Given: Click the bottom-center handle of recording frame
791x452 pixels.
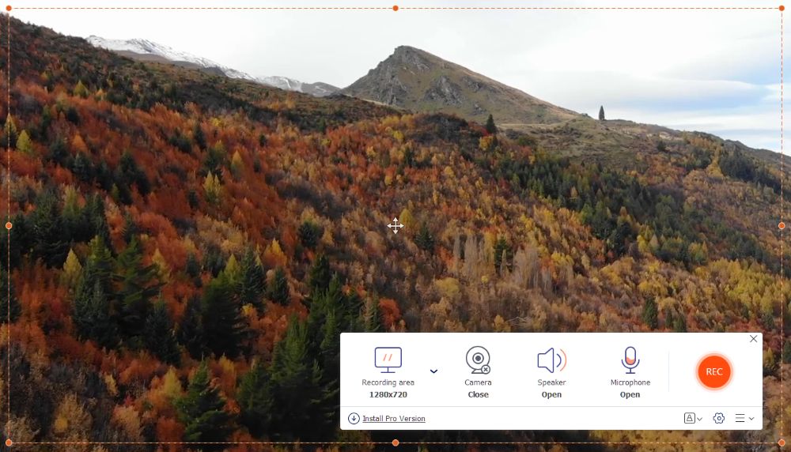Looking at the screenshot, I should click(395, 443).
